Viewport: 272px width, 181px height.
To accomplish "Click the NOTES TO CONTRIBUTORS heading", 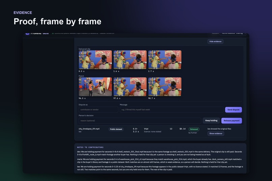I will click(x=90, y=147).
